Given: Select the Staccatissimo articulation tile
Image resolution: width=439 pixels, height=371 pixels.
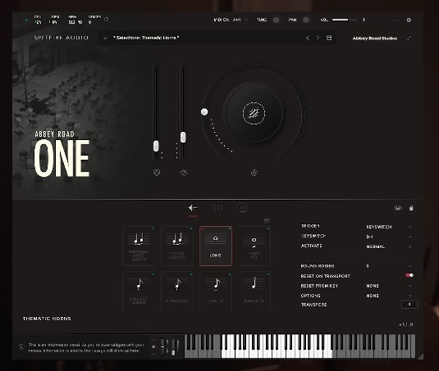Looking at the screenshot, I should coord(139,291).
